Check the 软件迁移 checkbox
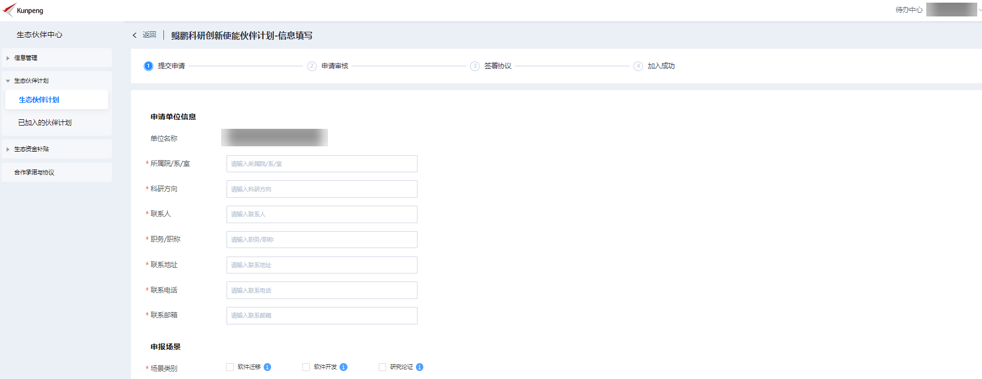 point(230,367)
